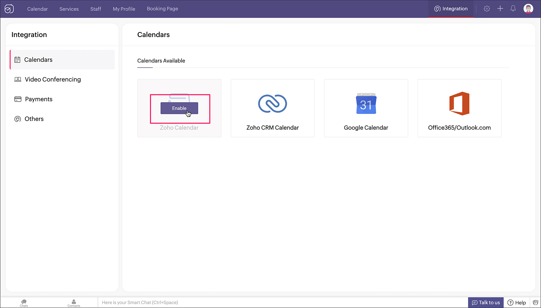This screenshot has height=308, width=541.
Task: Switch to the Integration tab
Action: [451, 9]
